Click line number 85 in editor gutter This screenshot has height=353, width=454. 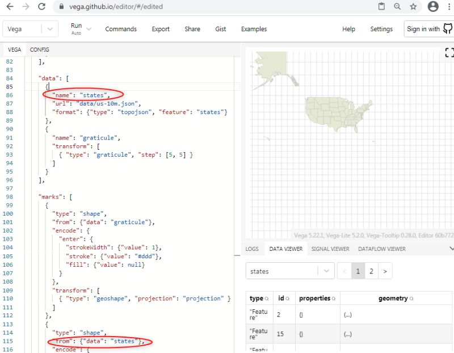(x=9, y=87)
